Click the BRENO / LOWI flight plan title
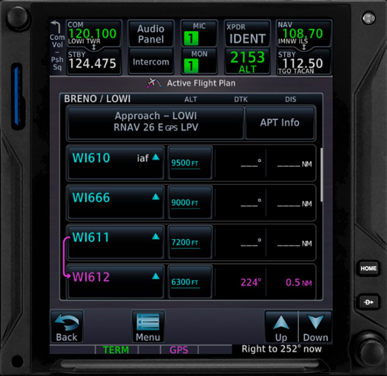 point(97,99)
